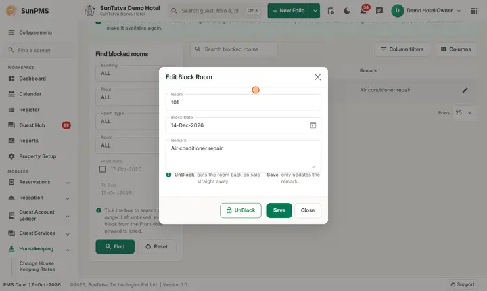Click the New Folio button
Viewport: 487px width, 291px height.
289,11
